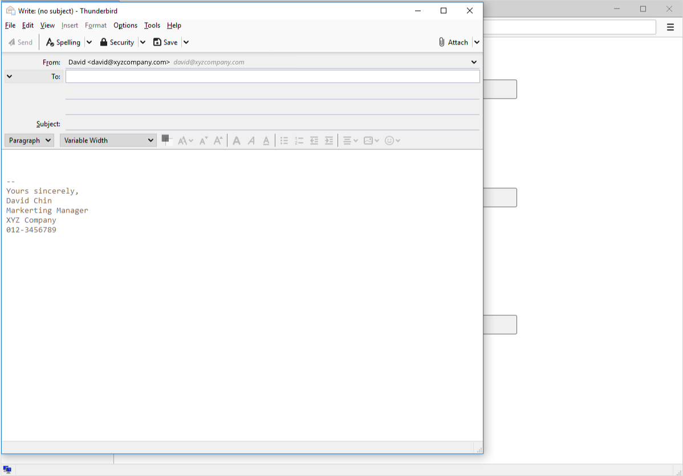This screenshot has width=683, height=476.
Task: Open the Variable Width font dropdown
Action: pyautogui.click(x=108, y=140)
